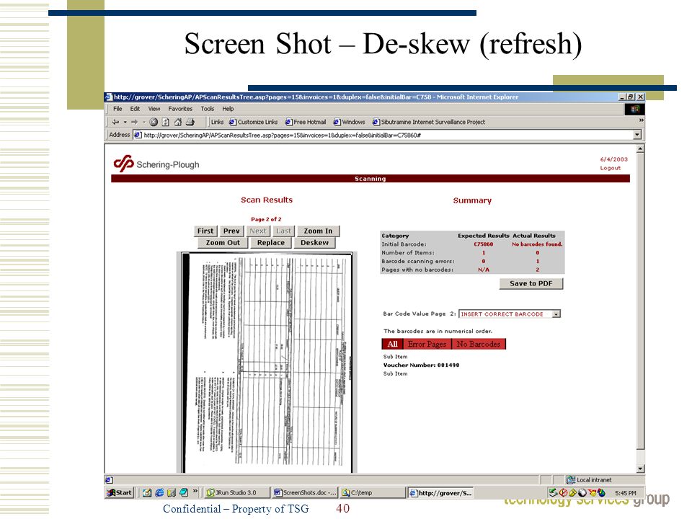Screen dimensions: 692x519
Task: Open the Edit menu
Action: 135,109
